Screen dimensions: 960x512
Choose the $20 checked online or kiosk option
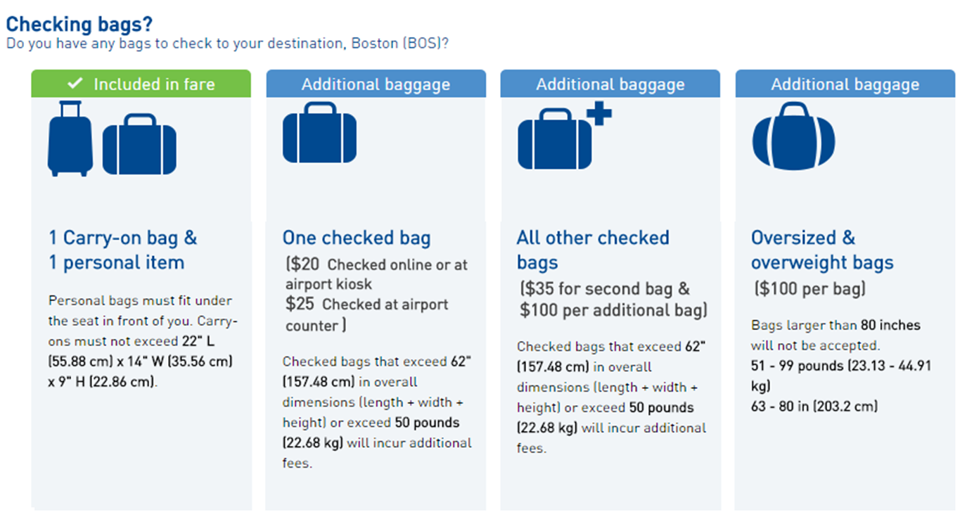[376, 274]
